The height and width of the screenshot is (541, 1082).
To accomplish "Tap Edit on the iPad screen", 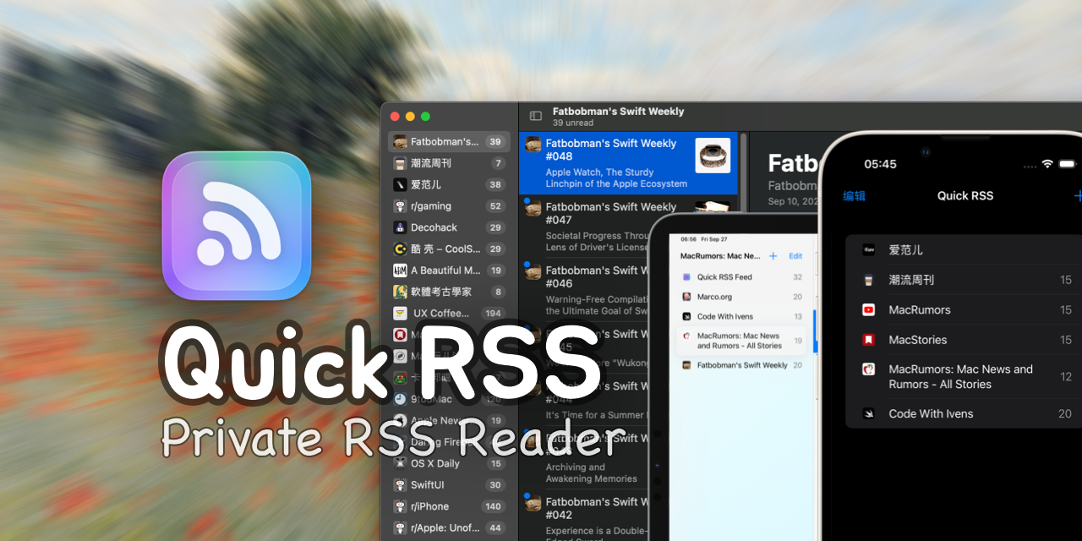I will (795, 256).
